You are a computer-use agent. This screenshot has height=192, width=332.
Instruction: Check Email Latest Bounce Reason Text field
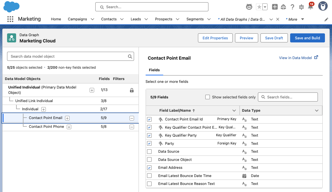pos(149,184)
